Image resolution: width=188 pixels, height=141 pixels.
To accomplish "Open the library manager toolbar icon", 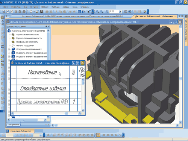I will tap(79, 12).
